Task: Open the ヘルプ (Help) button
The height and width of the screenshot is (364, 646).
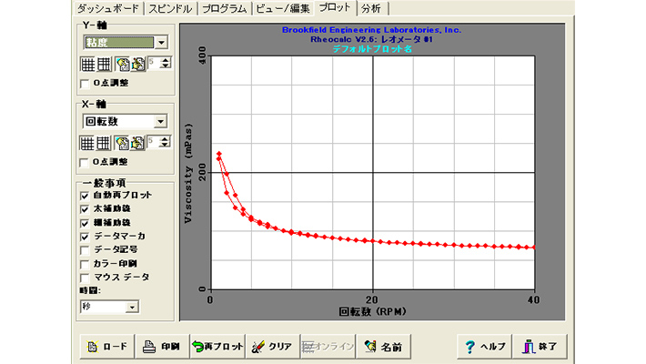Action: pos(483,346)
